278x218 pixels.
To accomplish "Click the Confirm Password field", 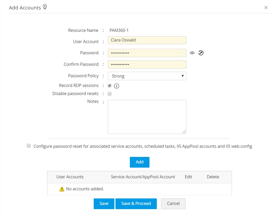I will 147,64.
